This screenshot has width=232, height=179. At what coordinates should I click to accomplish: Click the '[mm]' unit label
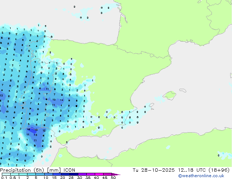pyautogui.click(x=54, y=170)
